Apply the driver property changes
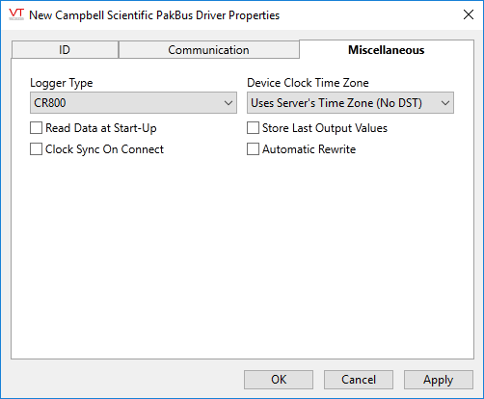The image size is (484, 399). pyautogui.click(x=439, y=380)
